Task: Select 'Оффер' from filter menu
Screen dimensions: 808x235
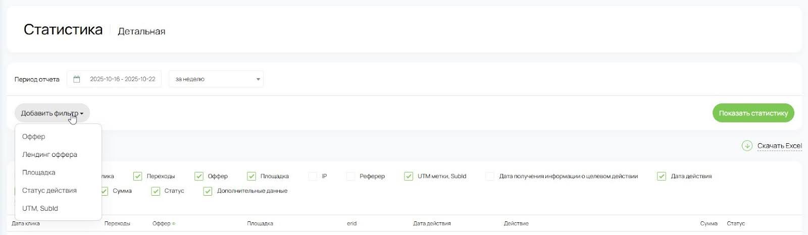Action: point(34,137)
